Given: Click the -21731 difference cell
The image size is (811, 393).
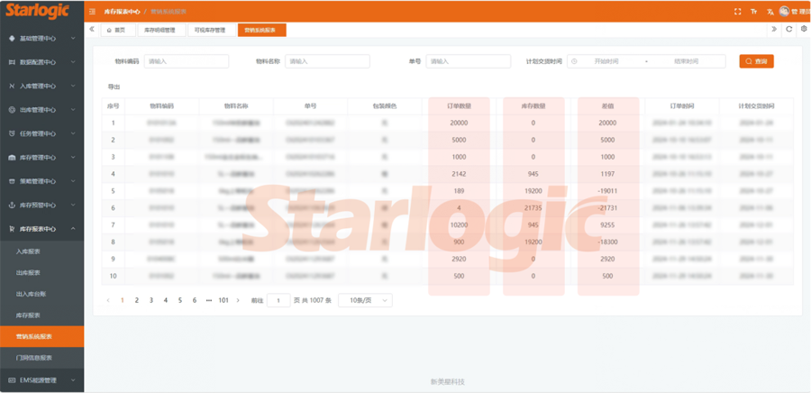Looking at the screenshot, I should pyautogui.click(x=607, y=208).
